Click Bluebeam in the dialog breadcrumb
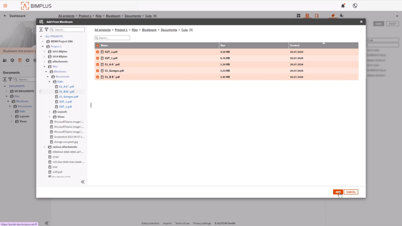Image resolution: width=402 pixels, height=226 pixels. (149, 30)
